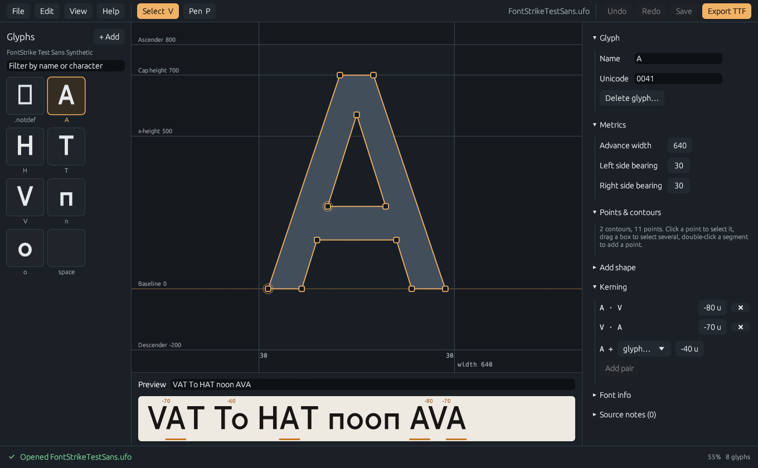Focus the glyph filter search box
The height and width of the screenshot is (468, 758).
[x=66, y=66]
